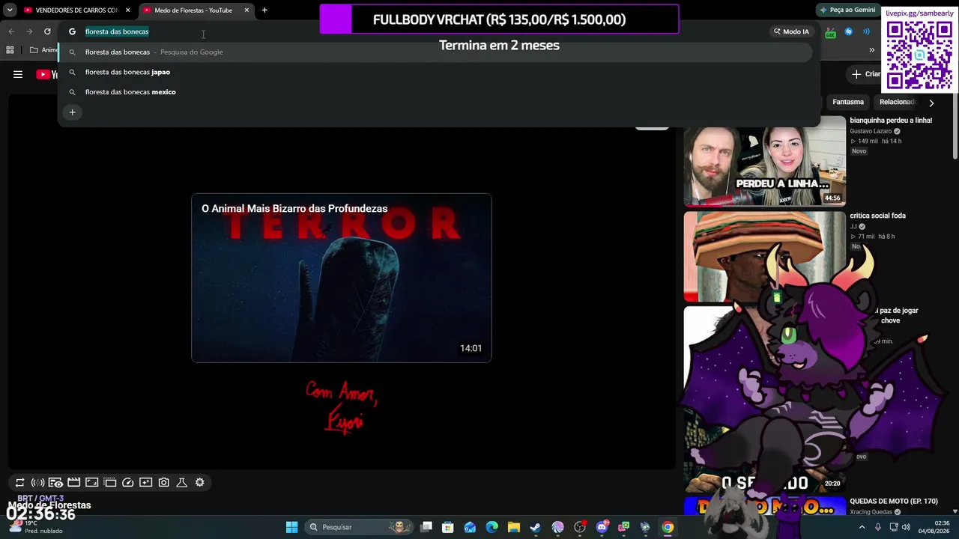The width and height of the screenshot is (959, 539).
Task: Open the 'PERDEU A LINHA' video thumbnail
Action: click(x=764, y=162)
